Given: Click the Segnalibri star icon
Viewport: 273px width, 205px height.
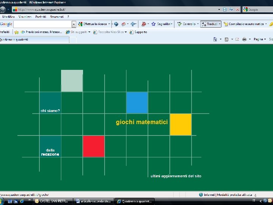Looking at the screenshot, I should pyautogui.click(x=154, y=24).
